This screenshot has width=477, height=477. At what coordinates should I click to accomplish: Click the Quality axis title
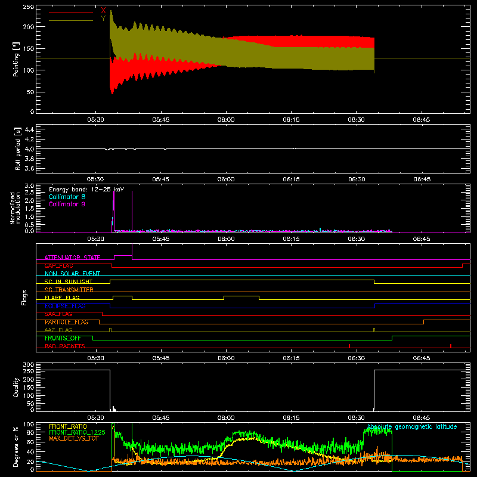16,387
